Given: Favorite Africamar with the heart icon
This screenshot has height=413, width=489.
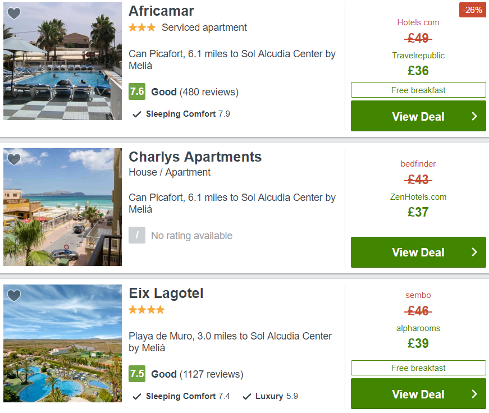Looking at the screenshot, I should click(x=14, y=13).
